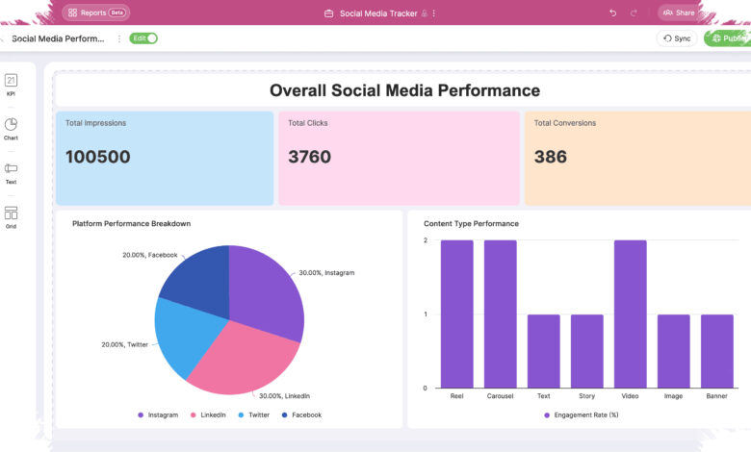Toggle Instagram series in pie legend
This screenshot has height=452, width=751.
pos(158,414)
